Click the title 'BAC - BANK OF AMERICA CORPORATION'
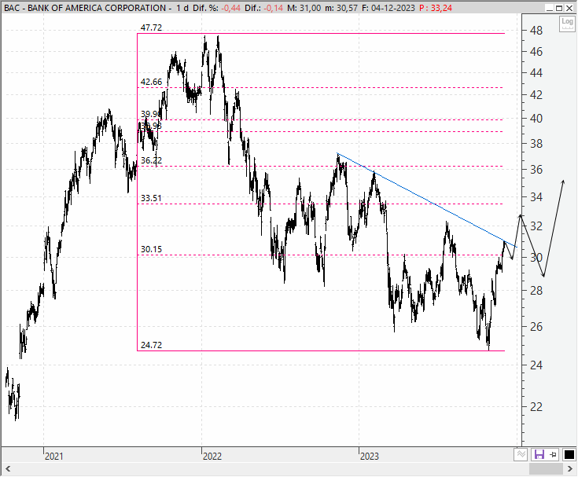This screenshot has width=578, height=477. tap(85, 8)
